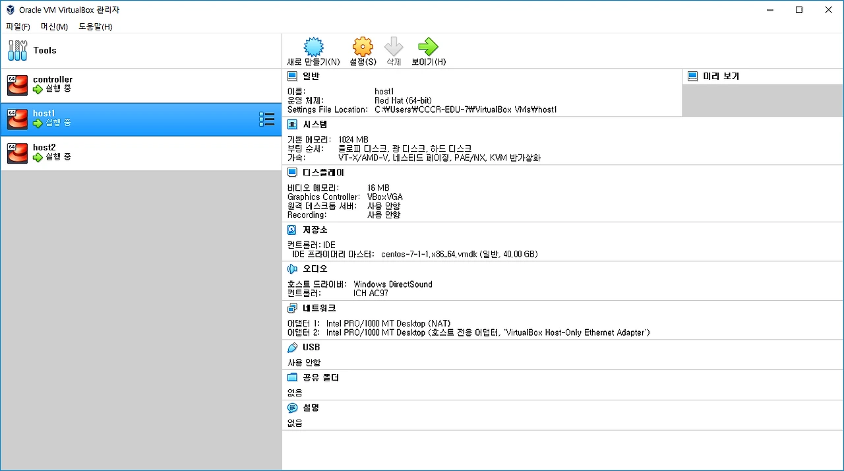
Task: Open Storage (저장소) settings header link
Action: pos(315,230)
